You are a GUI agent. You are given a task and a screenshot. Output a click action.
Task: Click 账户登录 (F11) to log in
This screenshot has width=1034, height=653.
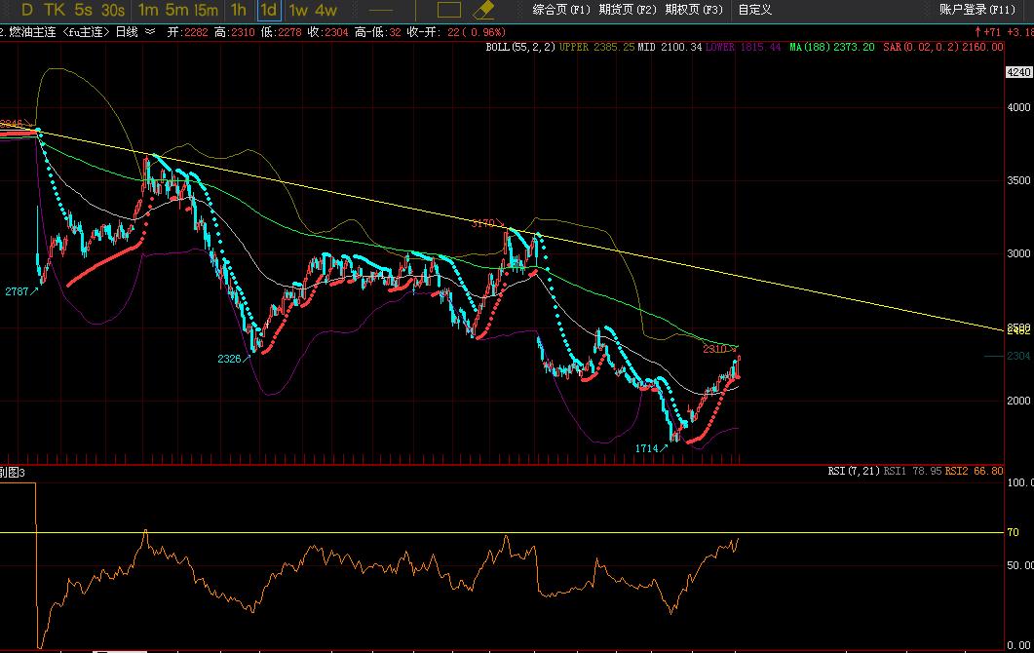coord(977,10)
